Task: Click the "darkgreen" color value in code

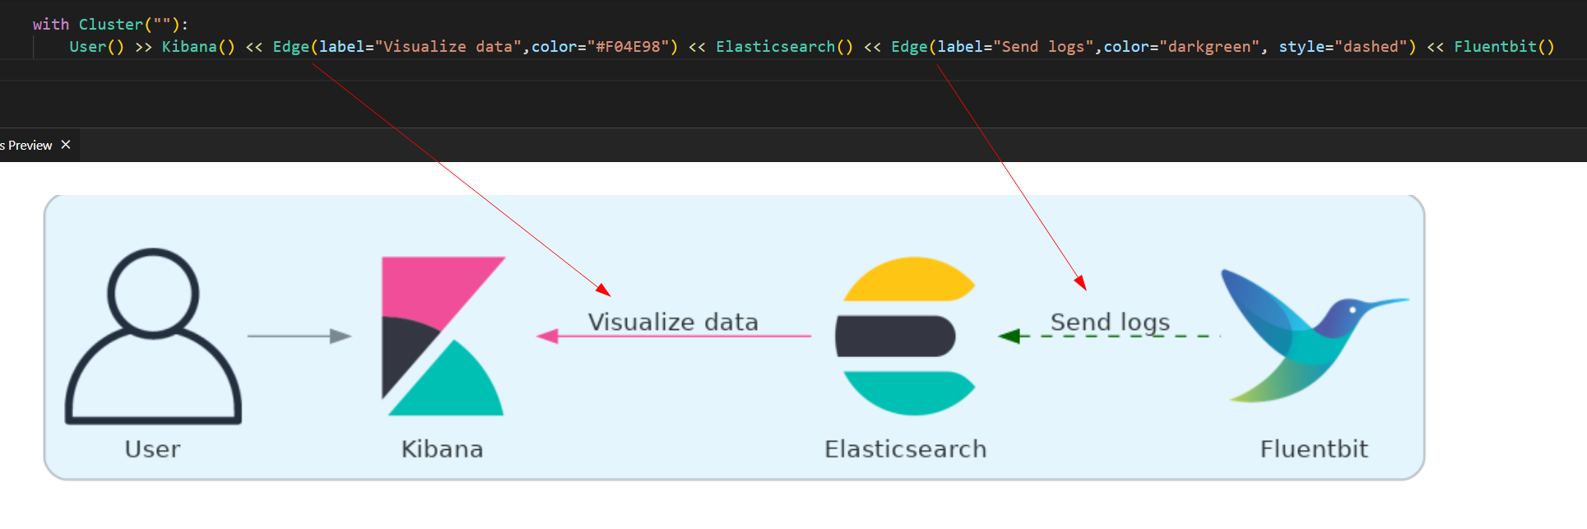Action: click(x=1209, y=47)
